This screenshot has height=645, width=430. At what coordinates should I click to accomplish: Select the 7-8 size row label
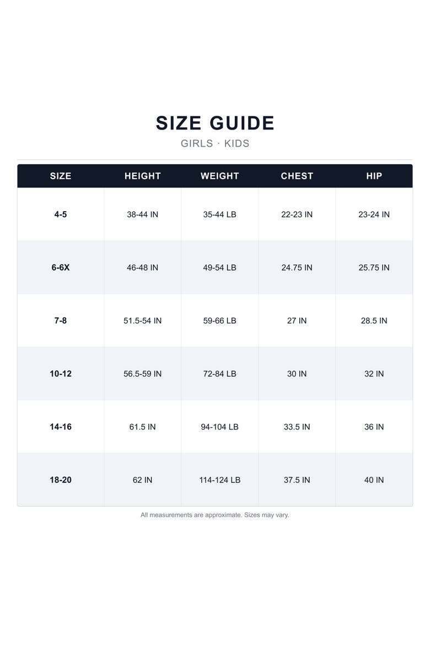pos(61,320)
